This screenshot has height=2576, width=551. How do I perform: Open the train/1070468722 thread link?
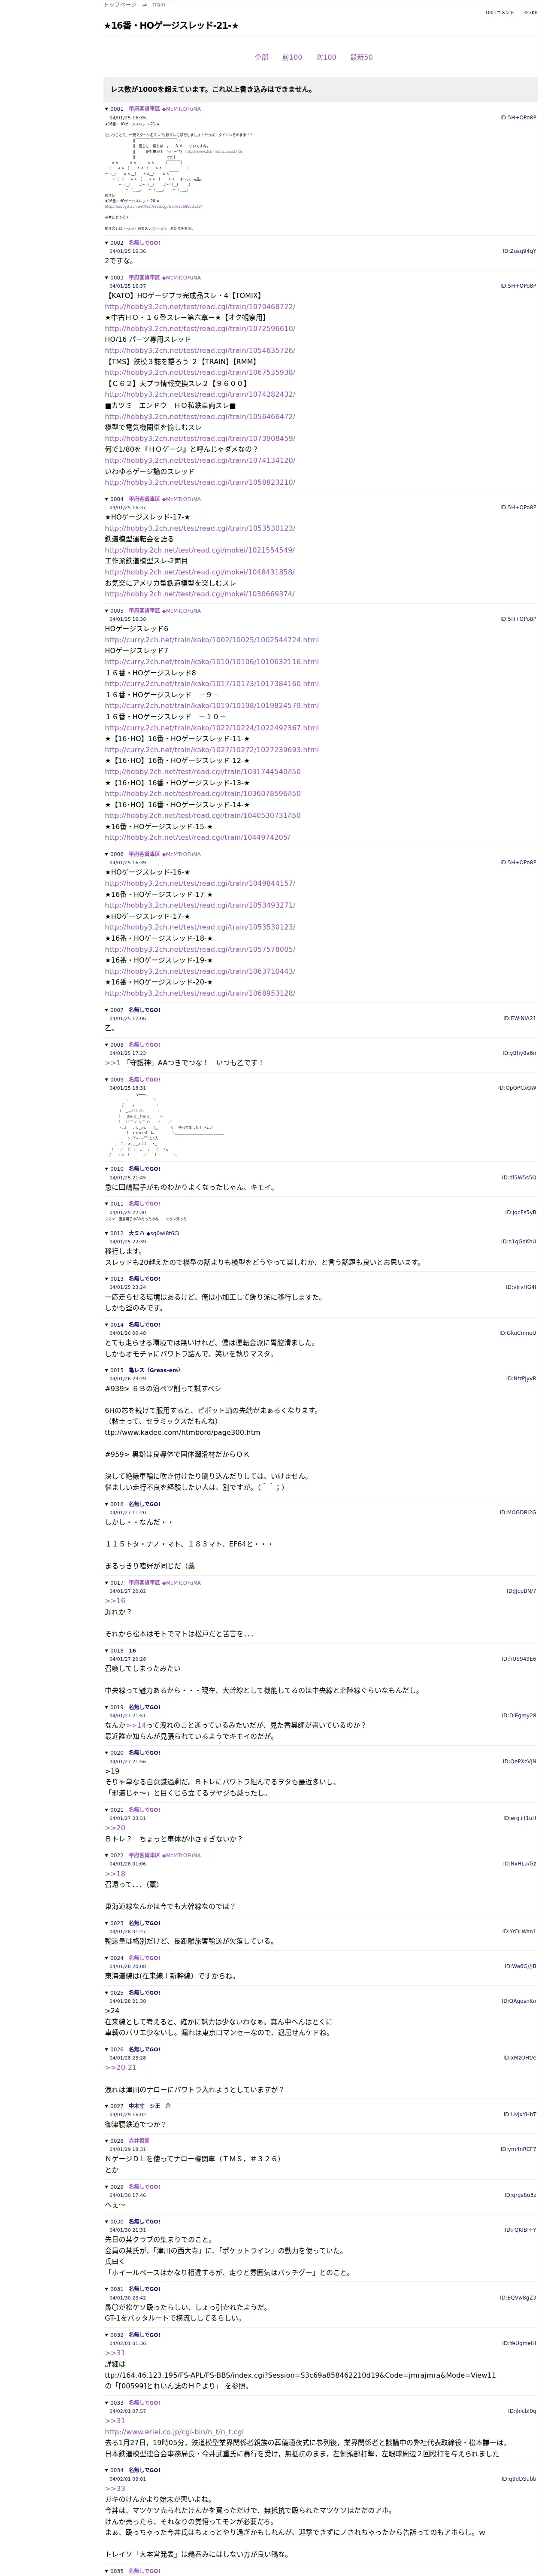[x=200, y=307]
